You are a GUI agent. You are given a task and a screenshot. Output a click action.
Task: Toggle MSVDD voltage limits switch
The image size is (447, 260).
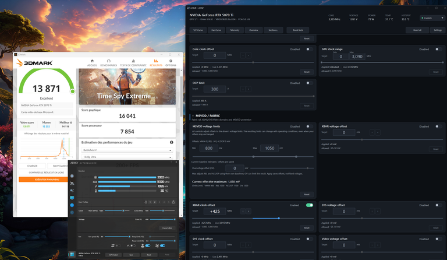click(309, 127)
